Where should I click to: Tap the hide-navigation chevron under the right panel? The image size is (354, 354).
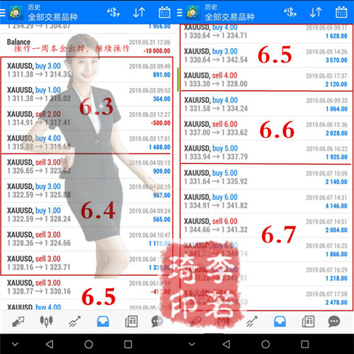[192, 344]
